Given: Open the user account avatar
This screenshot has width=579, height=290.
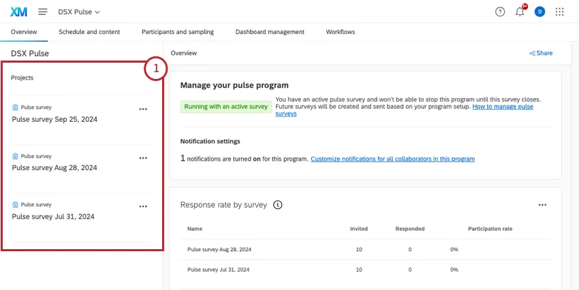Looking at the screenshot, I should pyautogui.click(x=539, y=12).
